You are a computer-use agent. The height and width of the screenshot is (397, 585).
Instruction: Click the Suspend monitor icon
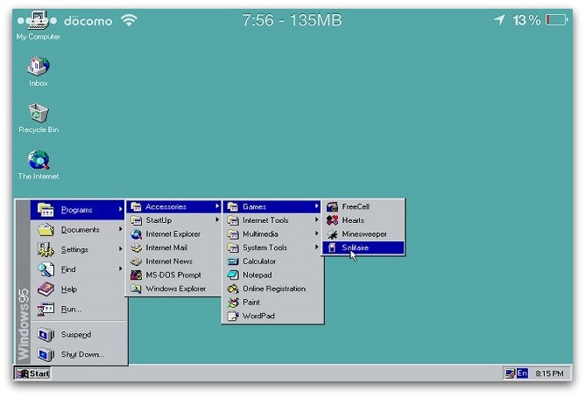46,334
